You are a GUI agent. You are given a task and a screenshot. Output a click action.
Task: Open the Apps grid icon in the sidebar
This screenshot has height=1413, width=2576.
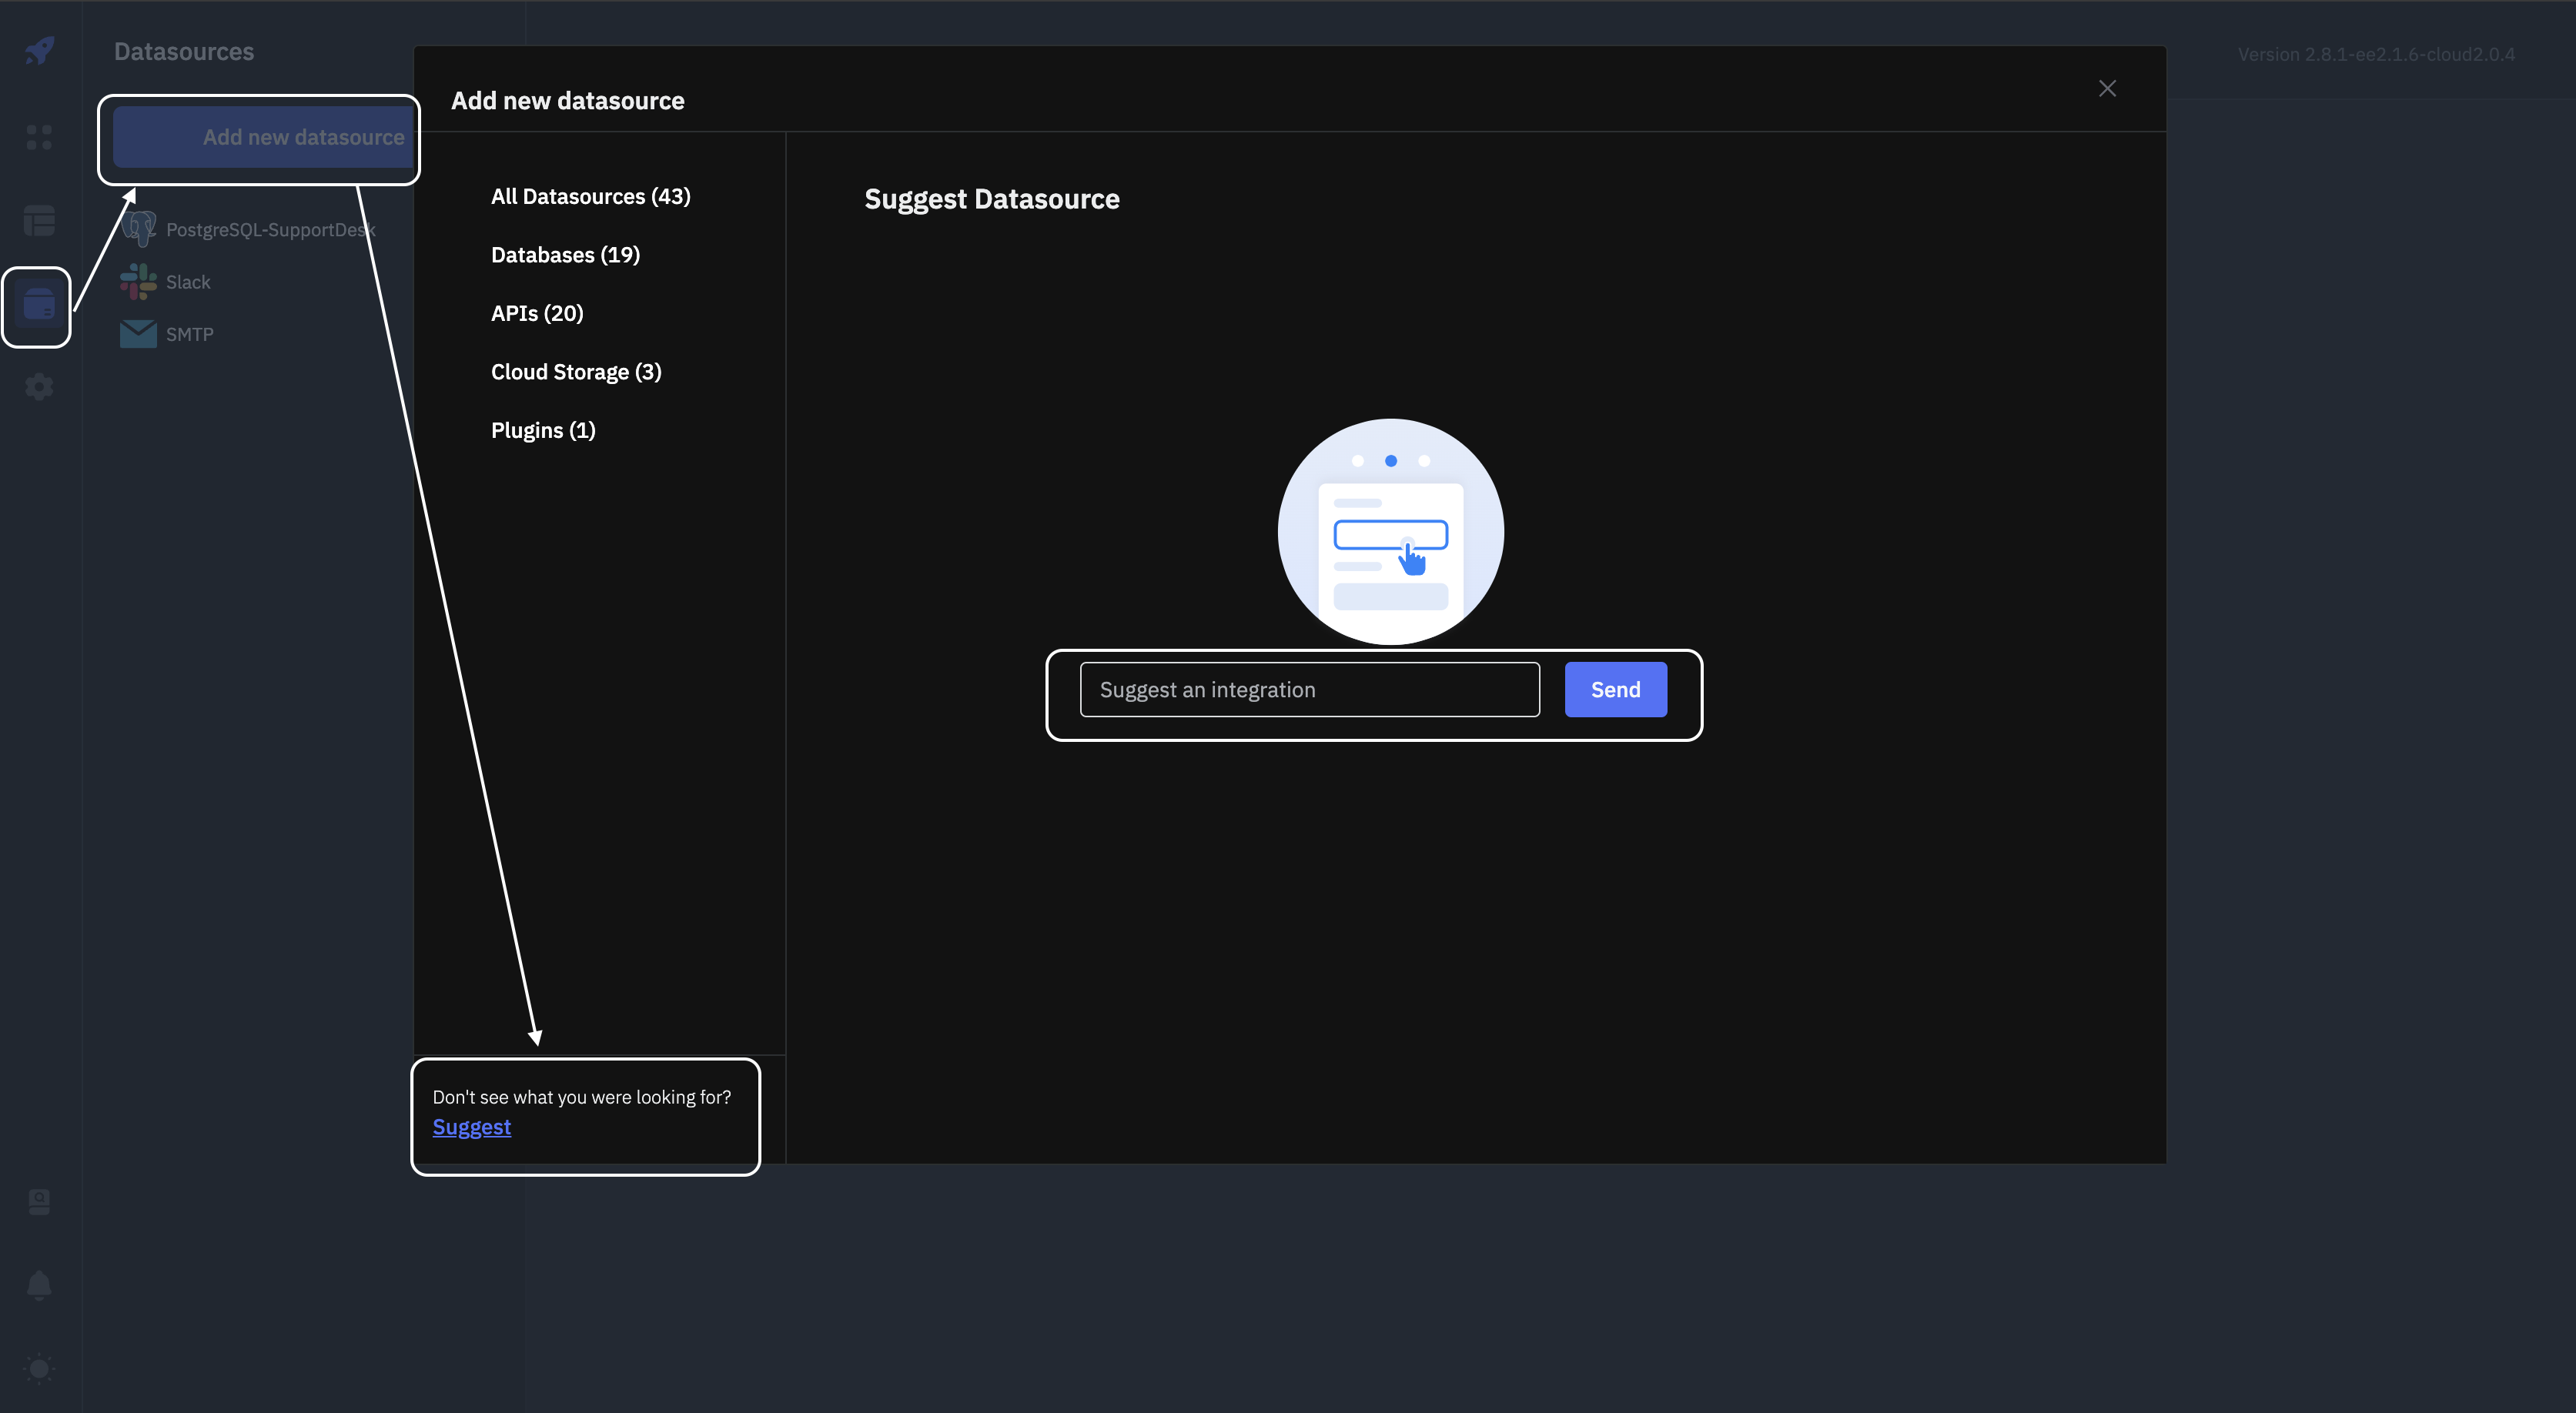click(38, 138)
